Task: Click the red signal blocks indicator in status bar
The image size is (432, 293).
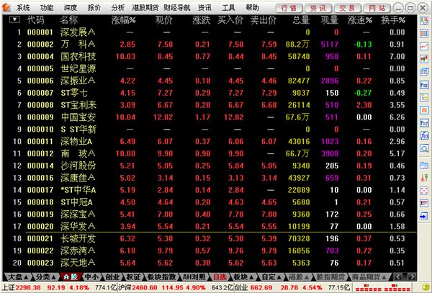Action: [383, 288]
